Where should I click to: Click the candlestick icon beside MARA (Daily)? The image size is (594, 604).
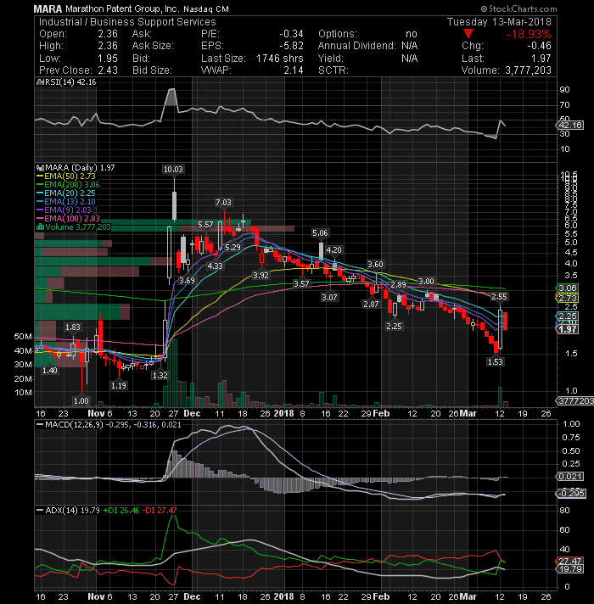(41, 168)
